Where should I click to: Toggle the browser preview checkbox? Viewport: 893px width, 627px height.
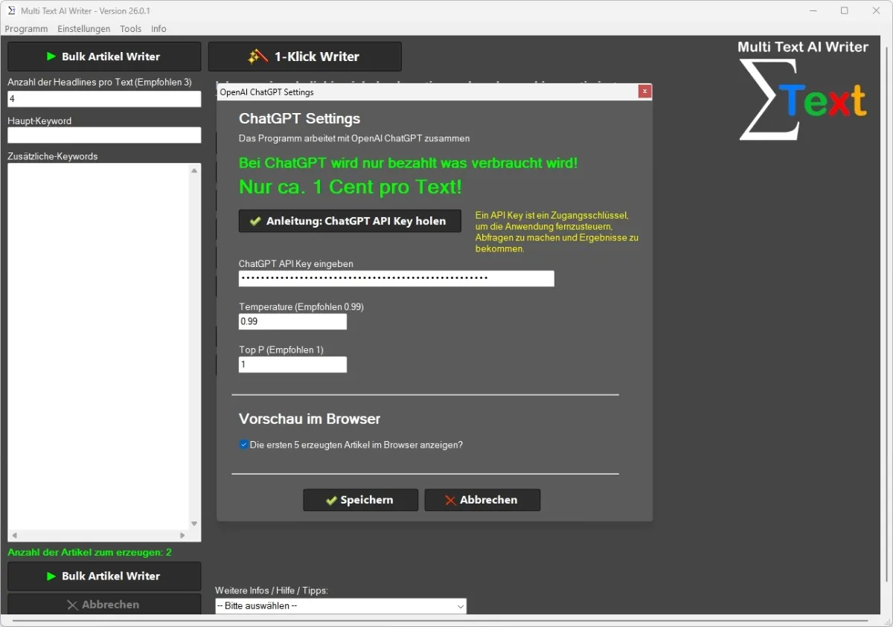(x=243, y=445)
